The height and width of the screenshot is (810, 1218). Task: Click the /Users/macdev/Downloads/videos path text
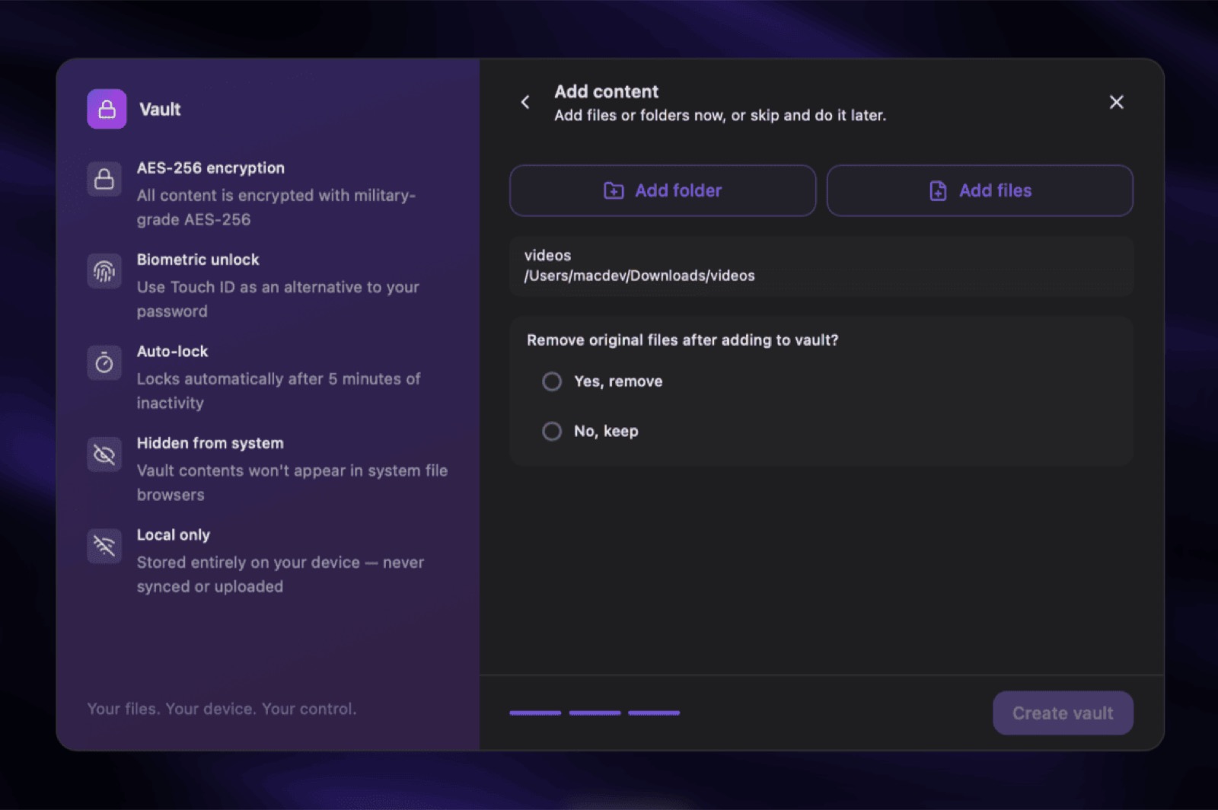point(639,276)
